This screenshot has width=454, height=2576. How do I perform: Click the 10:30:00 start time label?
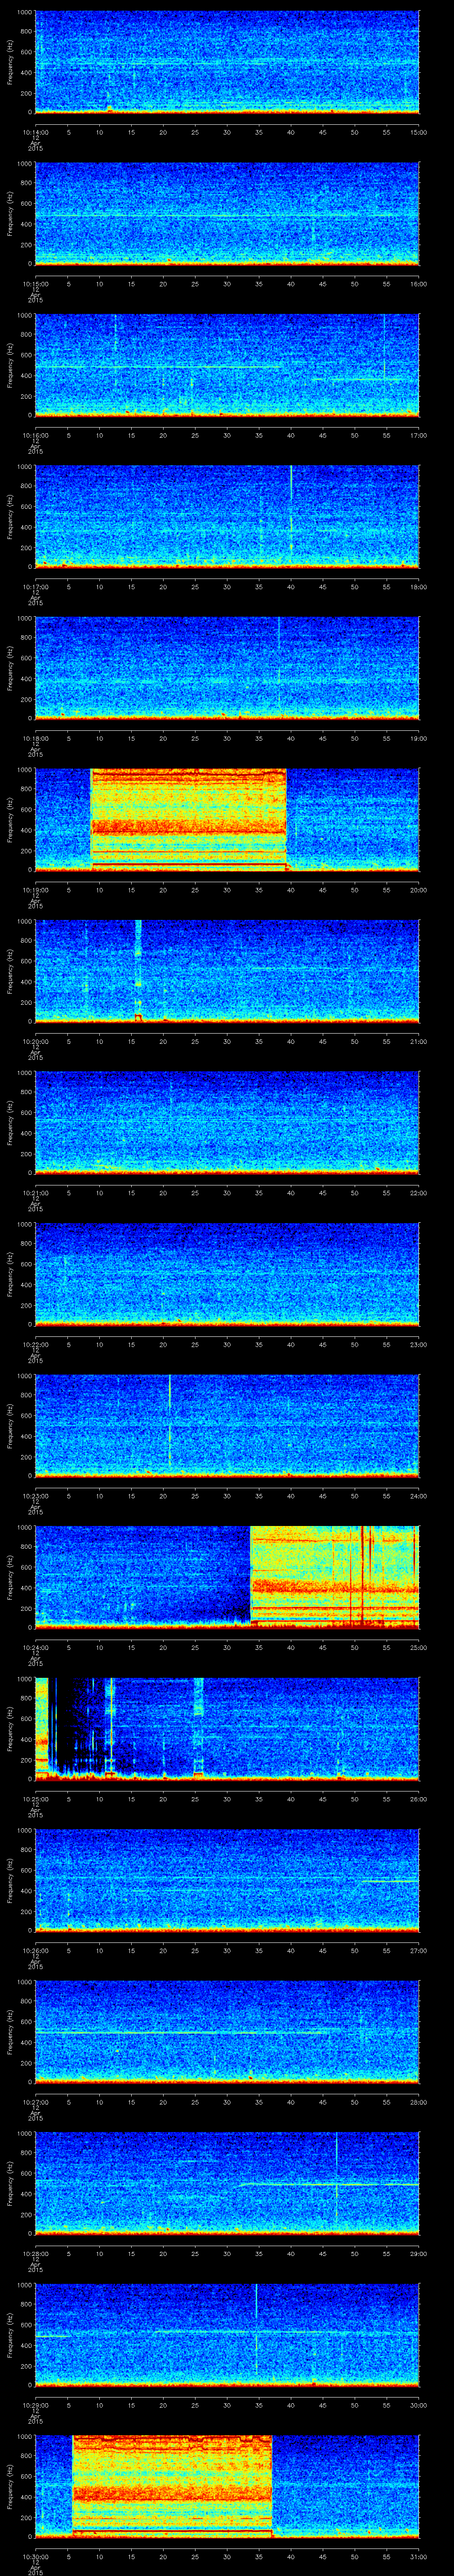click(35, 2557)
